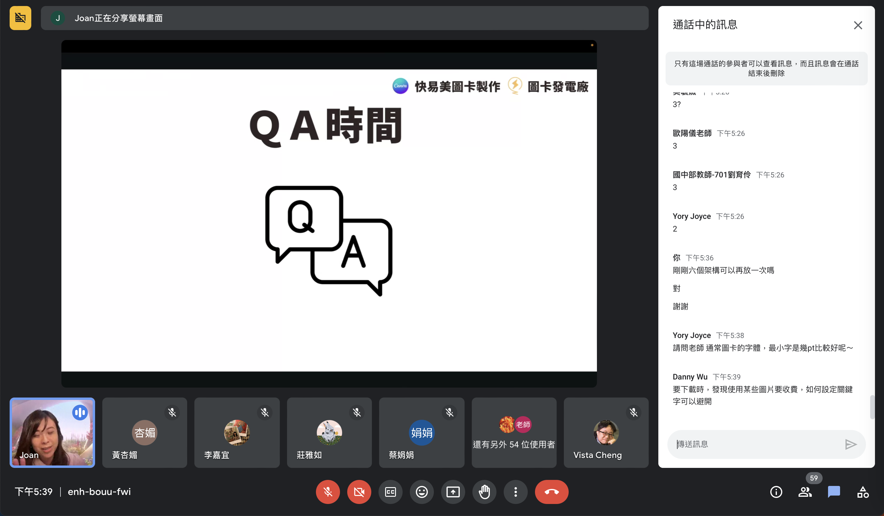Toggle the chat panel icon
This screenshot has width=884, height=516.
tap(834, 492)
